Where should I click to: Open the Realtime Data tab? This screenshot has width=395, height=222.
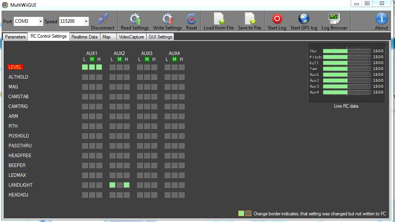point(84,37)
